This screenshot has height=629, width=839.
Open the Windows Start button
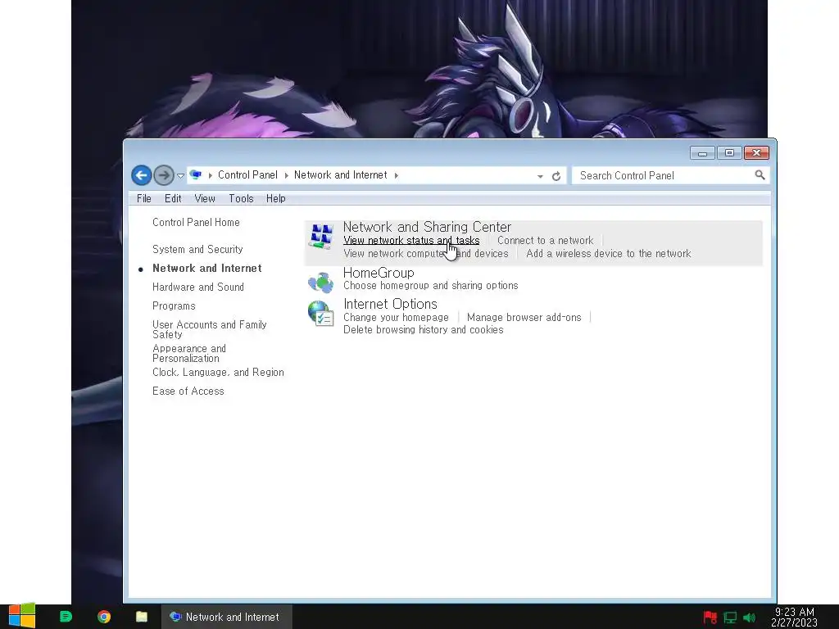[x=22, y=616]
